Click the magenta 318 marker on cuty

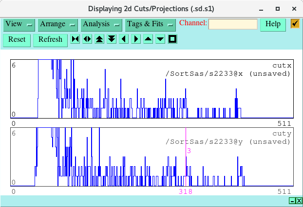tap(186, 191)
